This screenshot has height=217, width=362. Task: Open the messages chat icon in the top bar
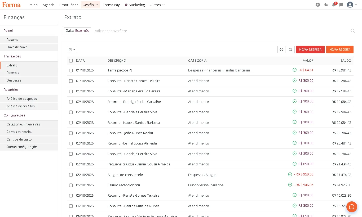click(341, 5)
